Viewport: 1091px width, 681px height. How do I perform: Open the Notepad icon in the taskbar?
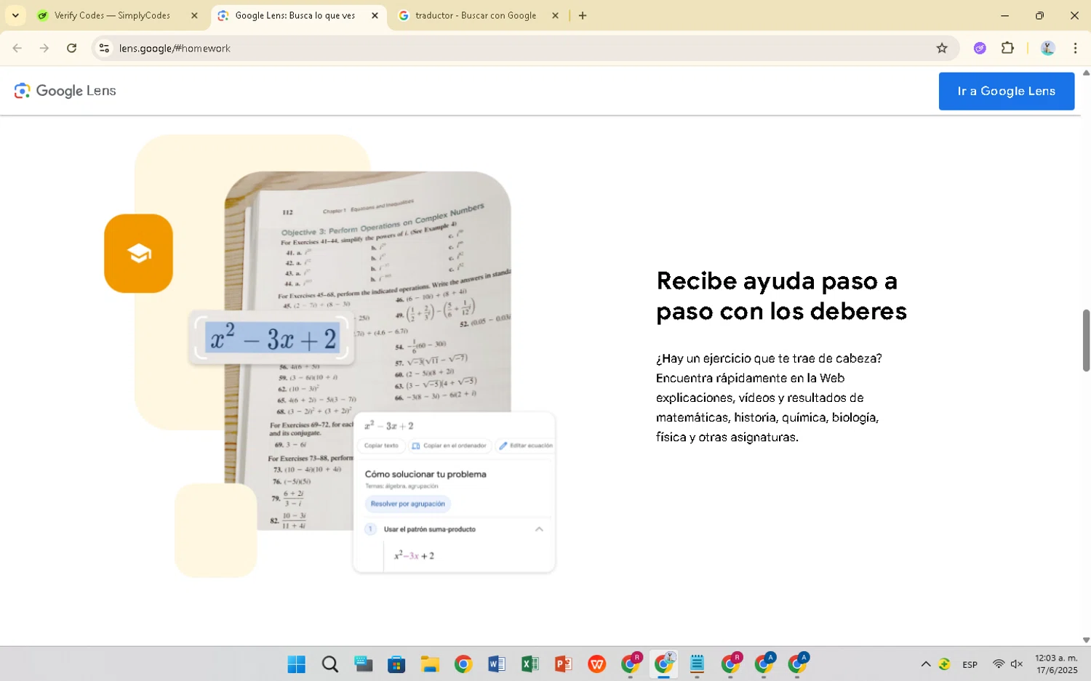698,664
